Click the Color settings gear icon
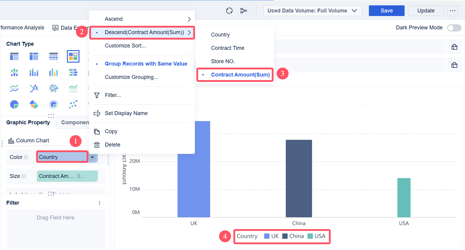 point(26,157)
